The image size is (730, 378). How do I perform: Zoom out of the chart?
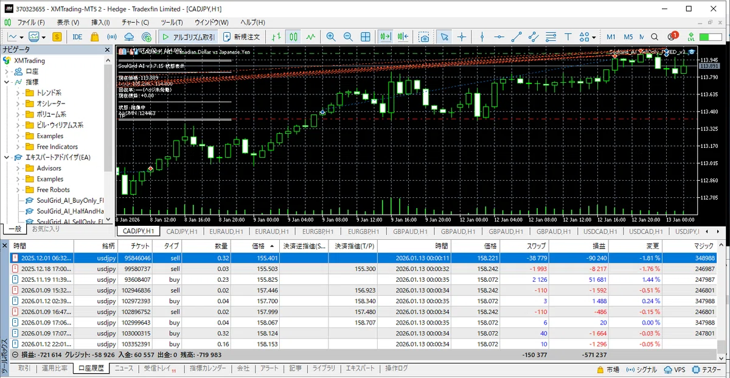(x=348, y=37)
